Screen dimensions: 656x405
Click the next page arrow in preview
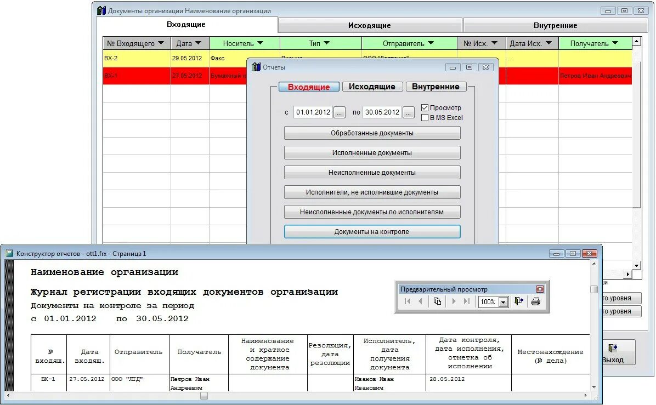point(454,302)
